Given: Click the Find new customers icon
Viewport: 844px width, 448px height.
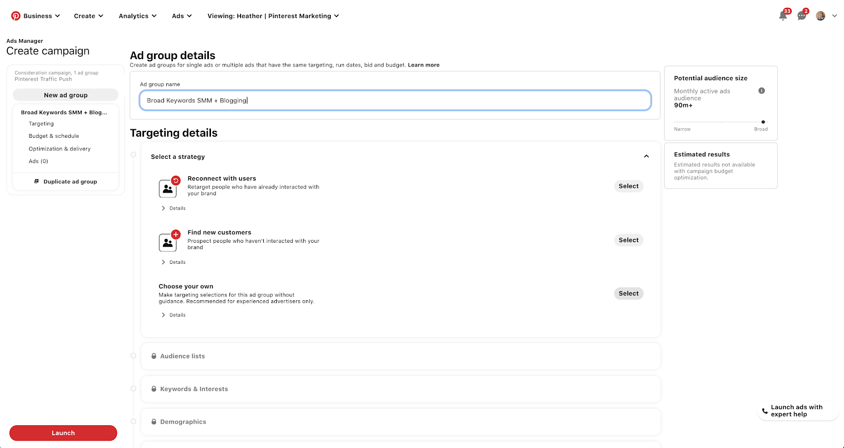Looking at the screenshot, I should tap(168, 242).
